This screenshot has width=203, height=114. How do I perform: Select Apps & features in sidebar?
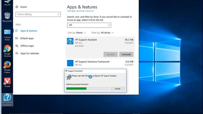click(x=29, y=31)
